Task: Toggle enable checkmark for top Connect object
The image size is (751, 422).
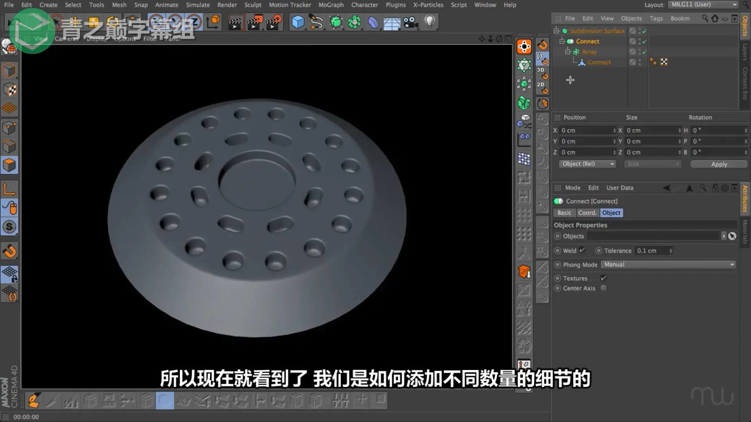Action: 644,41
